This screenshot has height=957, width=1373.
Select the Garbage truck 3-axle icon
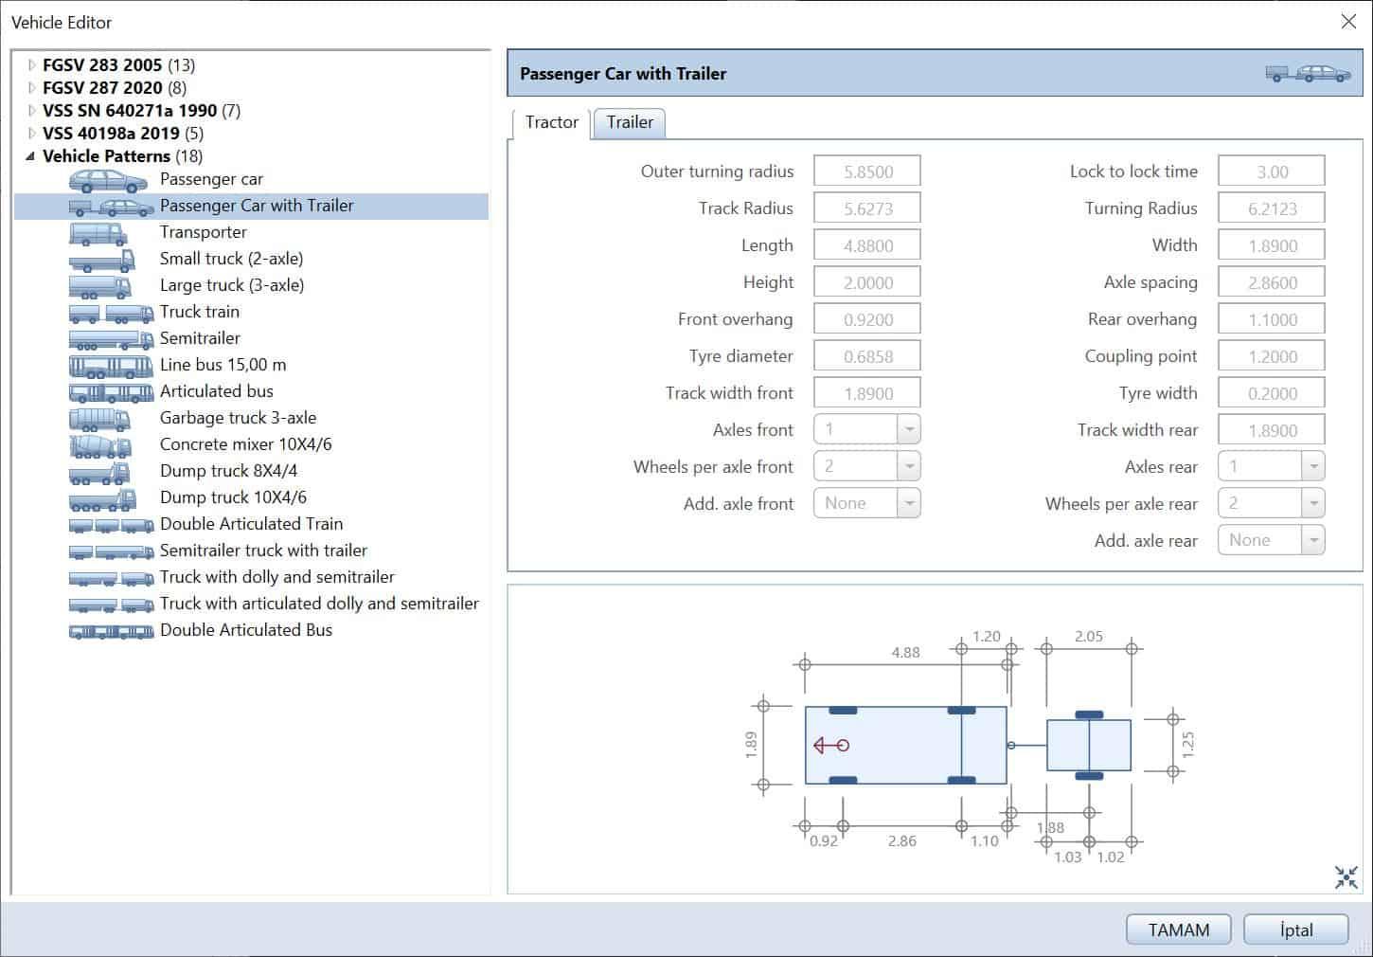coord(99,419)
